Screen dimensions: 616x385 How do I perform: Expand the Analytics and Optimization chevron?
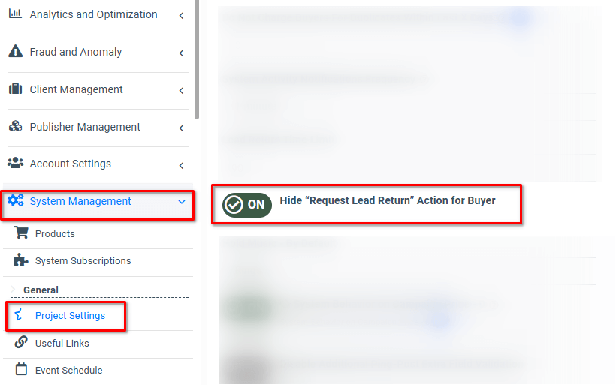tap(182, 16)
